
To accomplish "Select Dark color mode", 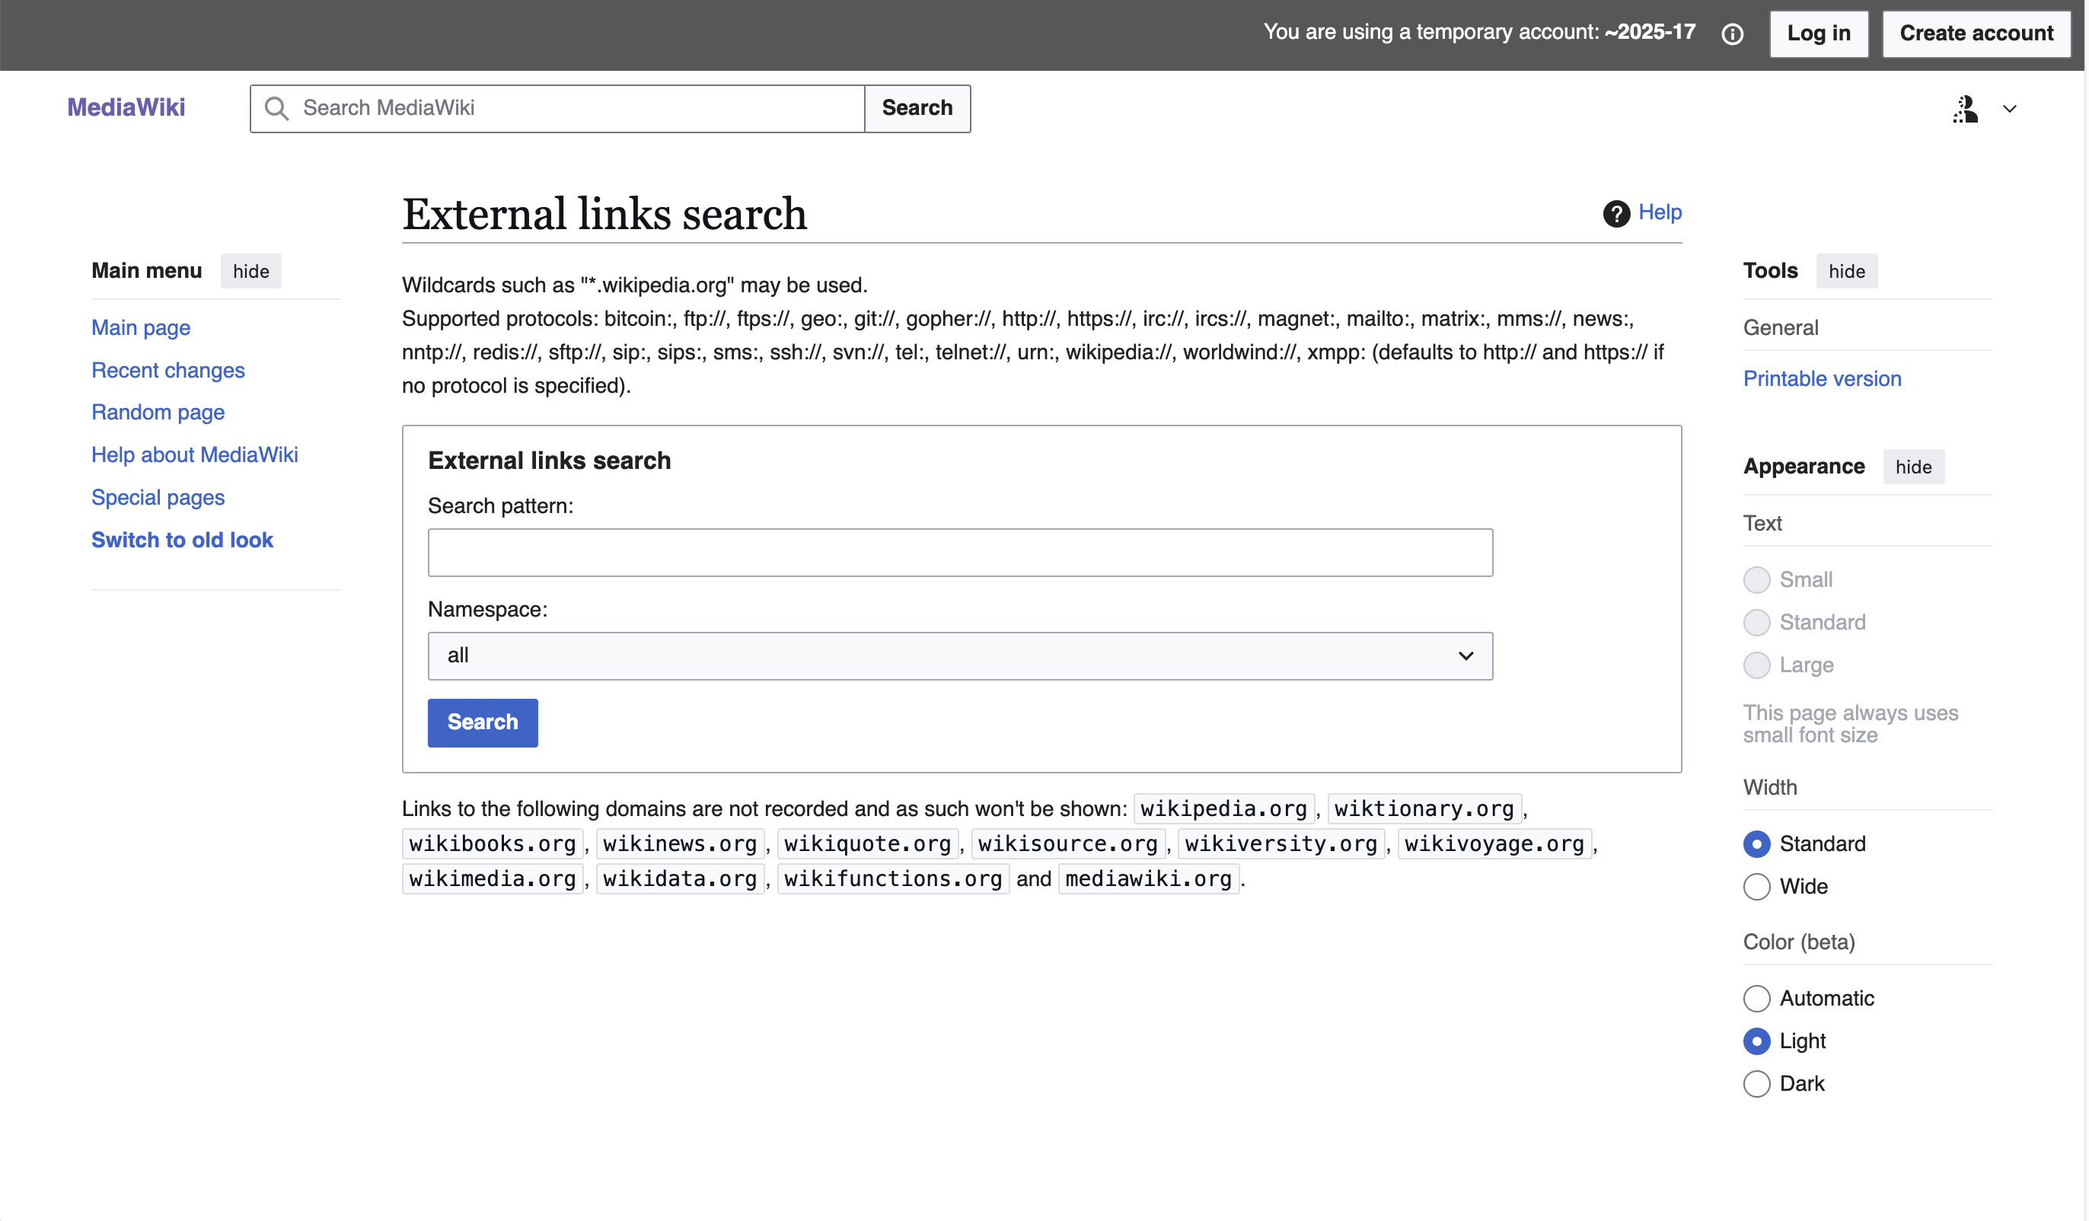I will [x=1756, y=1083].
